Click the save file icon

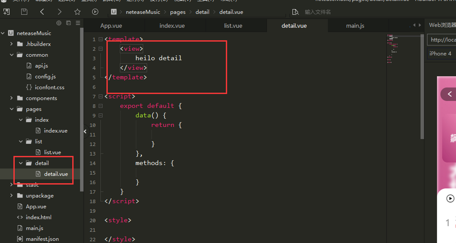(24, 12)
